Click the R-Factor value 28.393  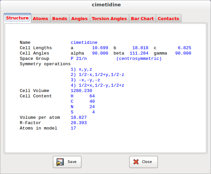click(x=79, y=123)
